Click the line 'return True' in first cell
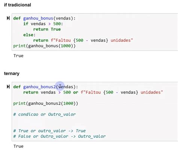This screenshot has height=151, width=178. tap(47, 29)
